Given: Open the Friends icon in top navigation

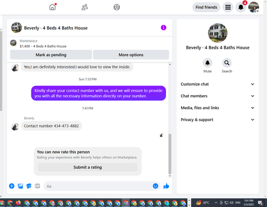Looking at the screenshot, I should [85, 7].
